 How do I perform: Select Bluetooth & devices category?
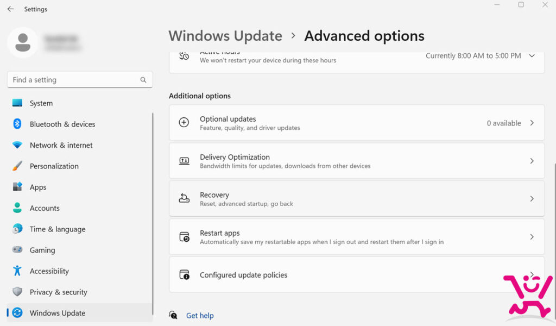(79, 124)
